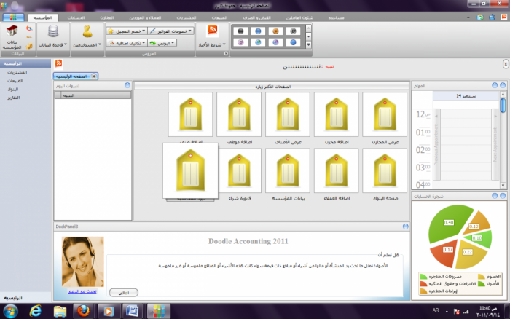Open the صفحة البنوك shortcut tile
510x319 pixels.
385,170
